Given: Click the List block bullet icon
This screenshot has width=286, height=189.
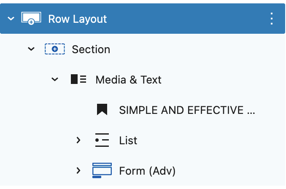Looking at the screenshot, I should [x=102, y=140].
